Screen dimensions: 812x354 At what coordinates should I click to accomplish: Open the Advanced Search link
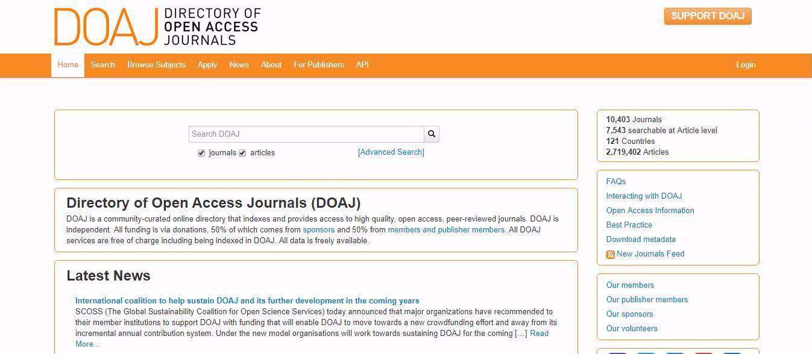click(x=391, y=152)
